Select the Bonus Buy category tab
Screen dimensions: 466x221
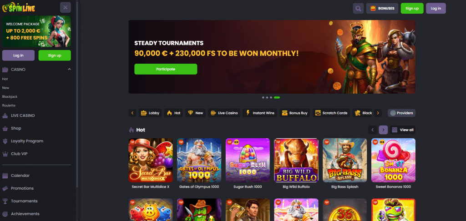point(294,113)
